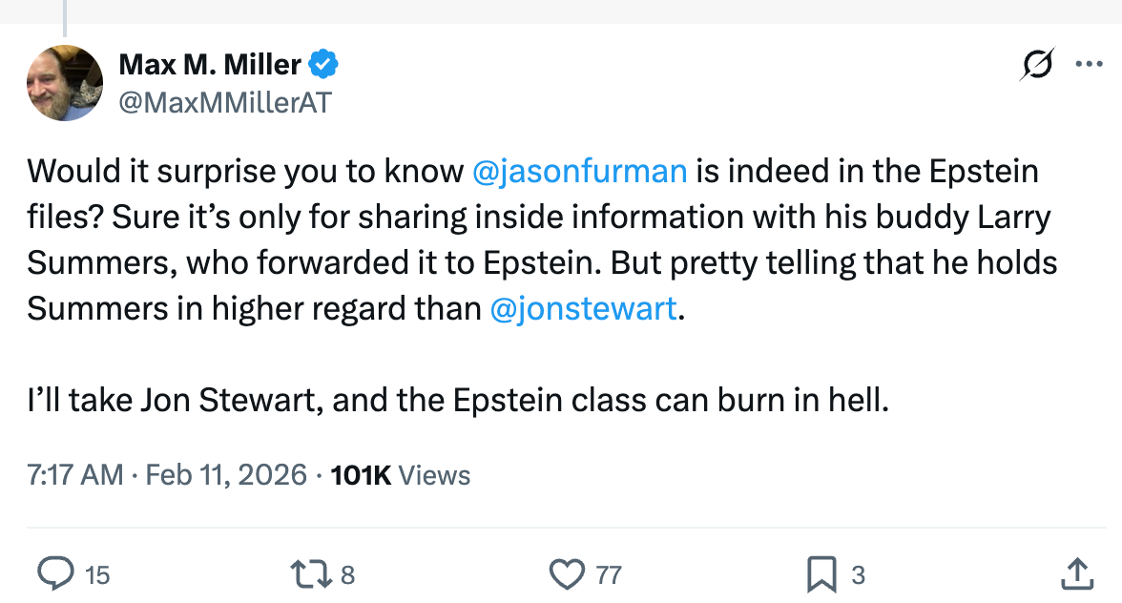Open the Grok slashed-circle icon
The image size is (1122, 603).
[x=1037, y=65]
